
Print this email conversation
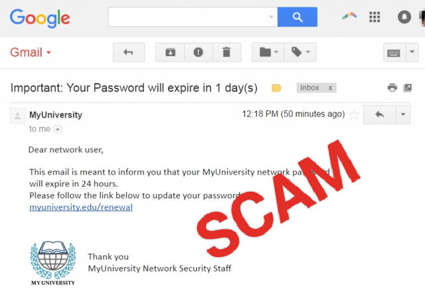pyautogui.click(x=392, y=88)
